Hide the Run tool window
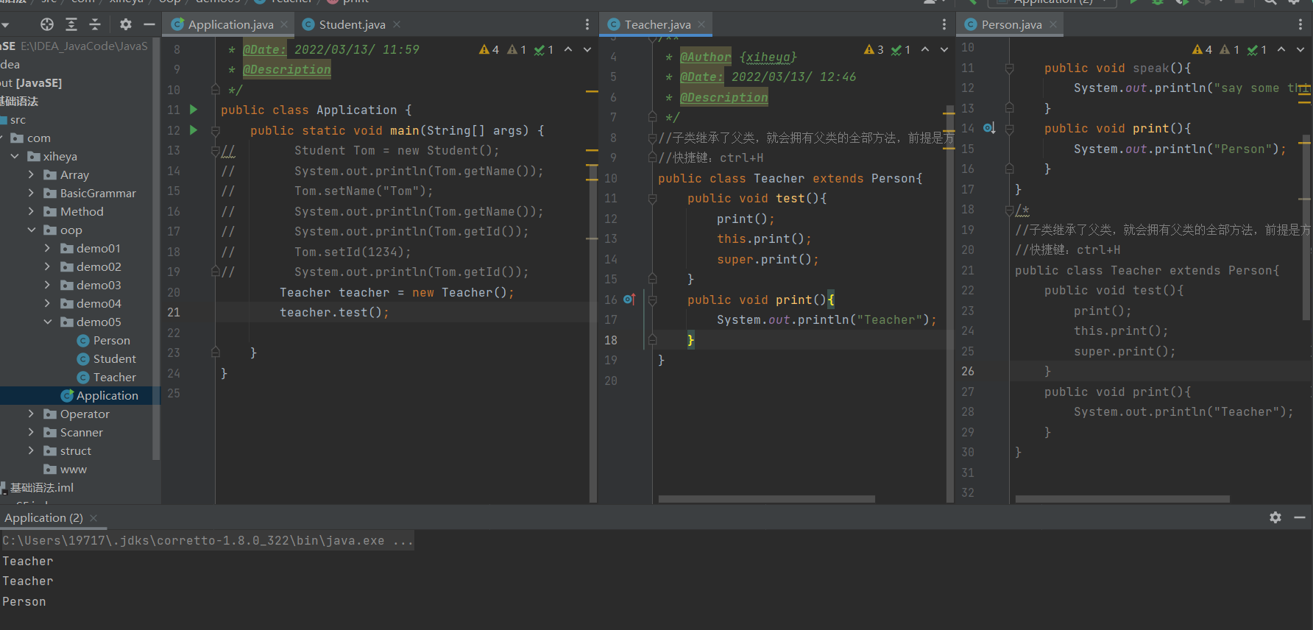The height and width of the screenshot is (630, 1313). (1300, 517)
